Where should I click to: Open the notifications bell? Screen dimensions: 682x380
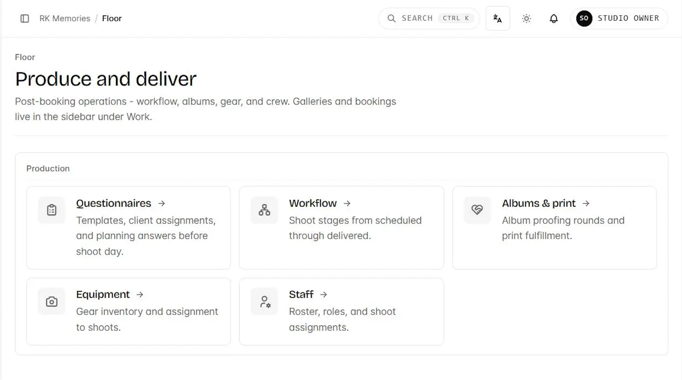click(554, 18)
